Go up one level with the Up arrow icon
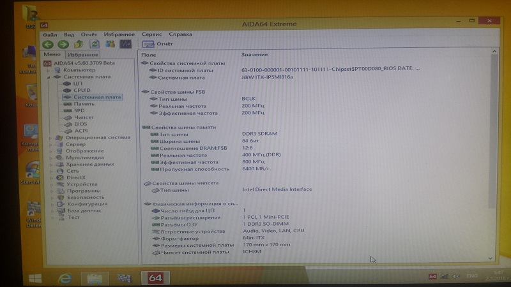The width and height of the screenshot is (511, 287). pos(79,44)
